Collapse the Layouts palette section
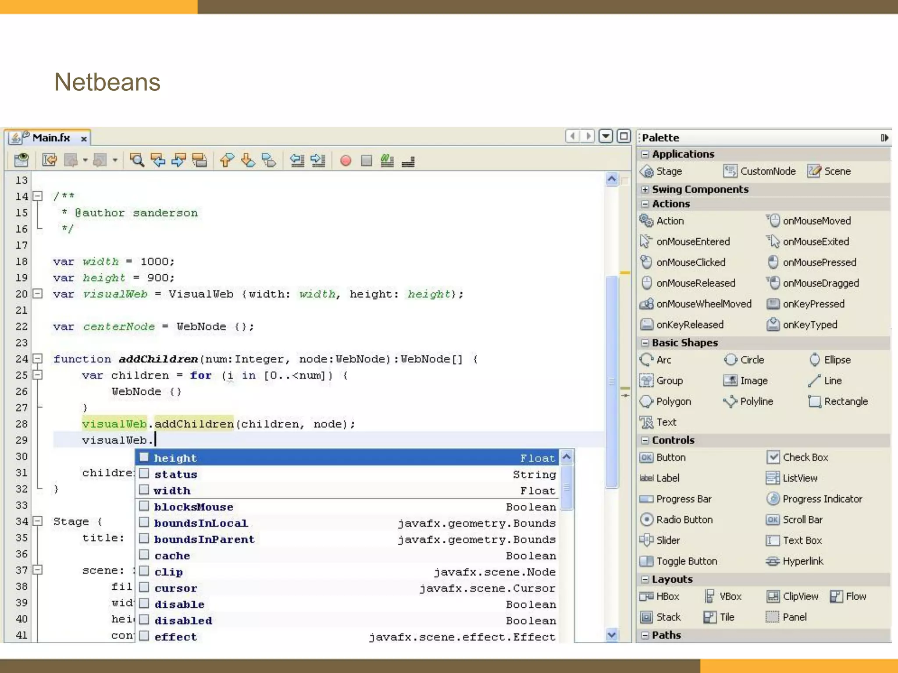 coord(645,579)
